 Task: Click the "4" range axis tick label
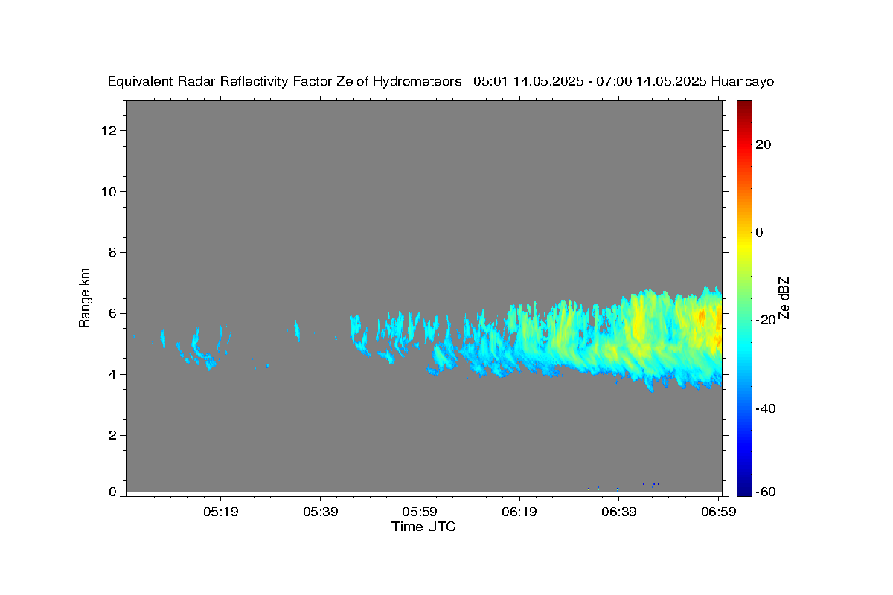point(113,375)
